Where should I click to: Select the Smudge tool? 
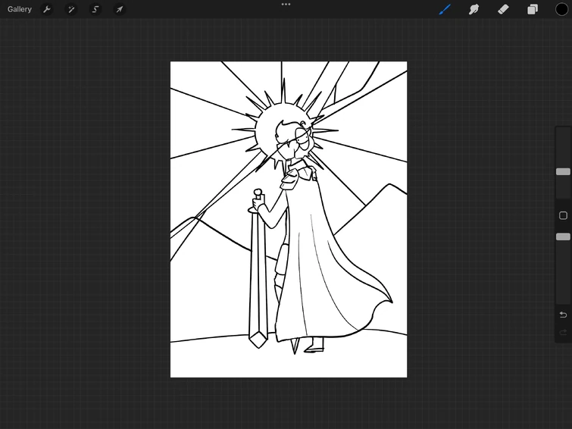point(474,9)
